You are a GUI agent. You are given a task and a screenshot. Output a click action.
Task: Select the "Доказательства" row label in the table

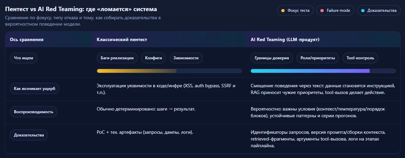(x=29, y=135)
